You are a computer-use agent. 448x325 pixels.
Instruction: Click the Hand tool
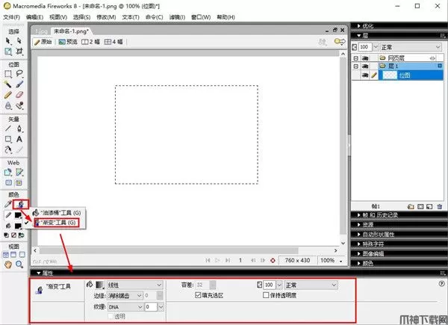8,264
